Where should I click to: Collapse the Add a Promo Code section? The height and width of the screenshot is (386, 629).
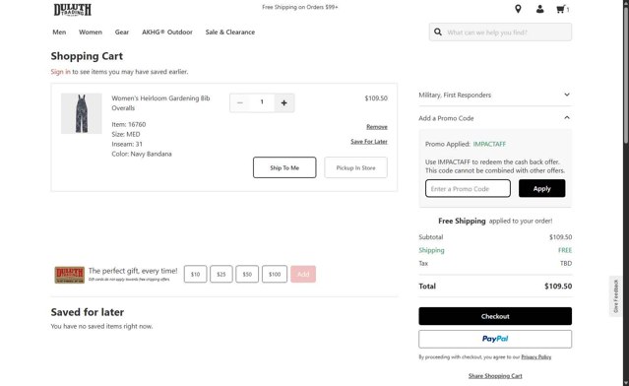pyautogui.click(x=495, y=118)
